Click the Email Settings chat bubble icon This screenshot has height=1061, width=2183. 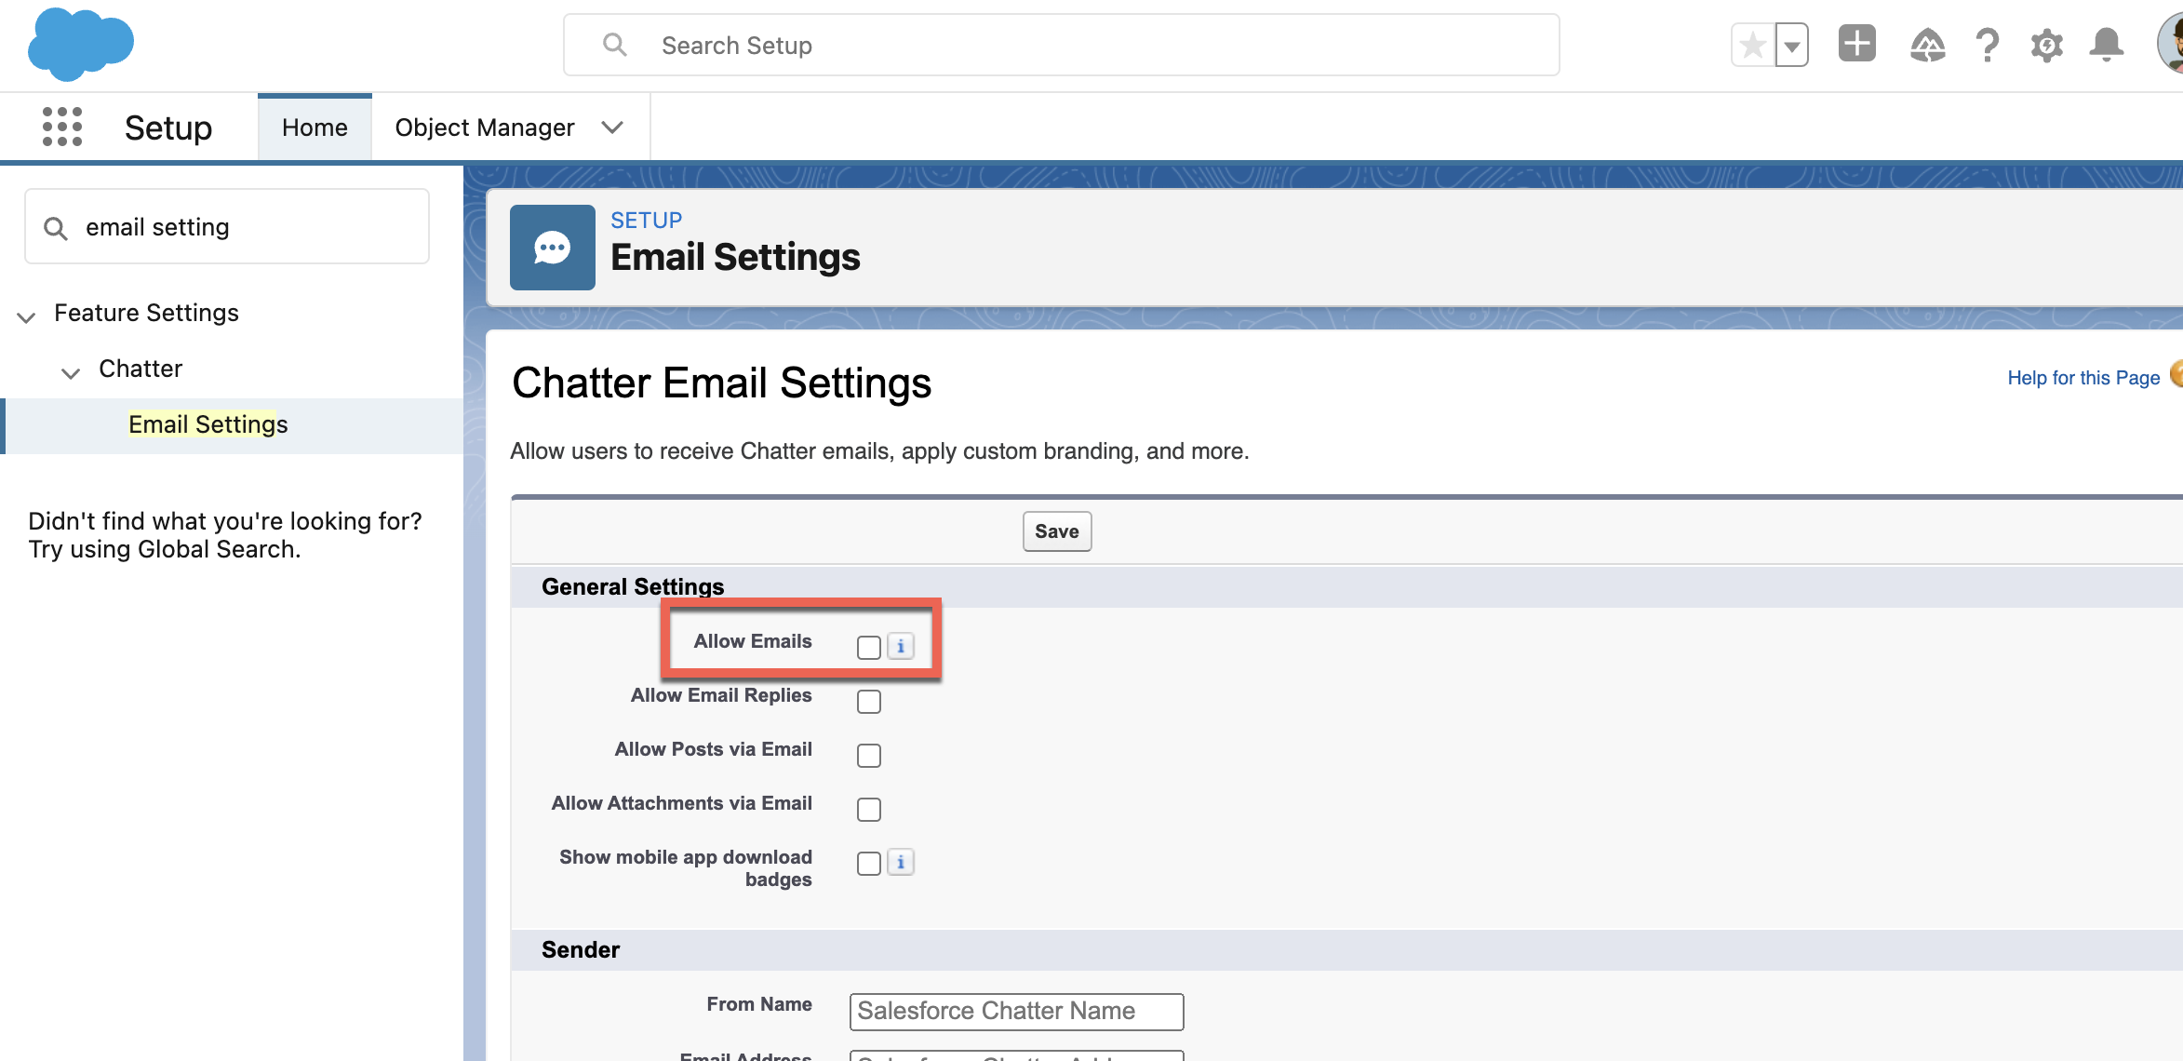(553, 248)
